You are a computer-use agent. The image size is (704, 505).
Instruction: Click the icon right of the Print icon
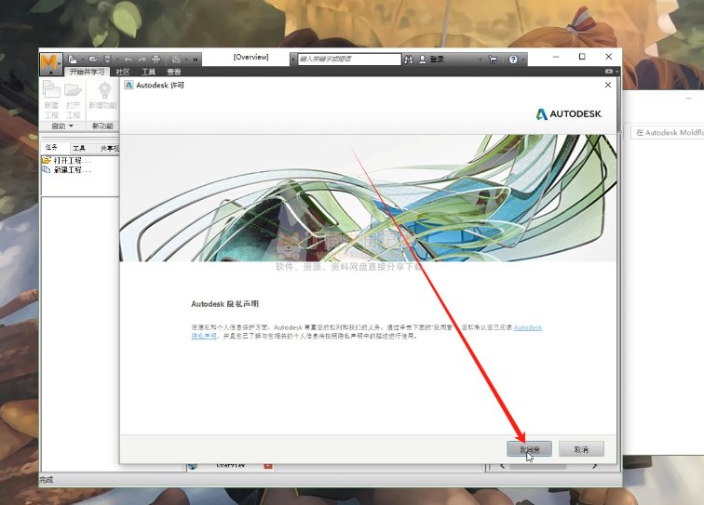(176, 60)
